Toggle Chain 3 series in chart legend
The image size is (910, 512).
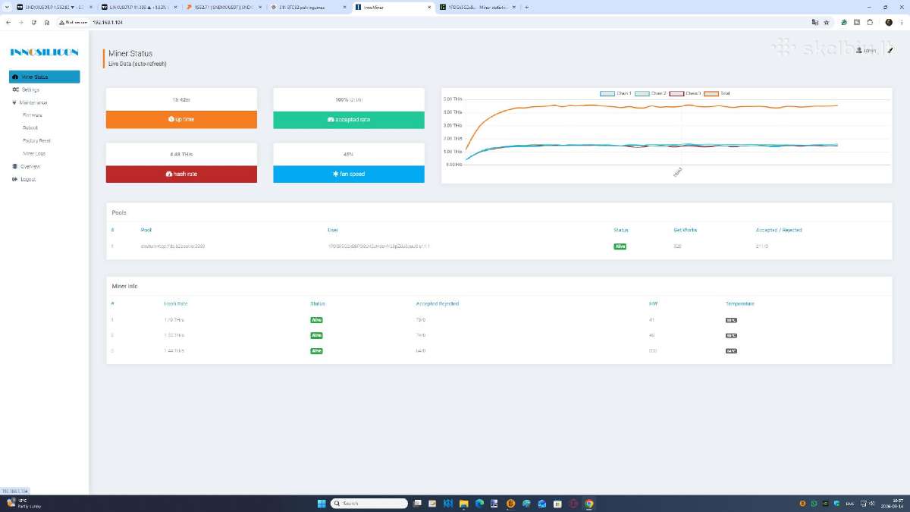point(685,93)
